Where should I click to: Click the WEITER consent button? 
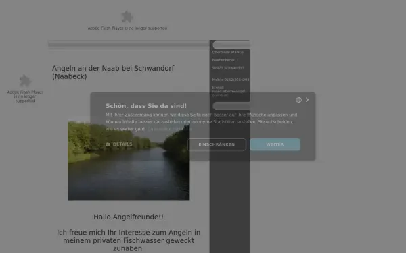(275, 144)
